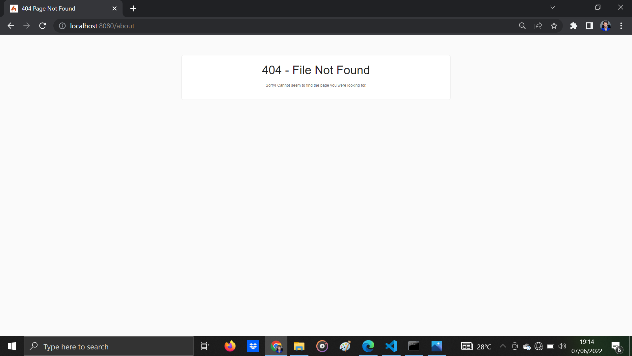Expand hidden icons in the system tray

(503, 346)
